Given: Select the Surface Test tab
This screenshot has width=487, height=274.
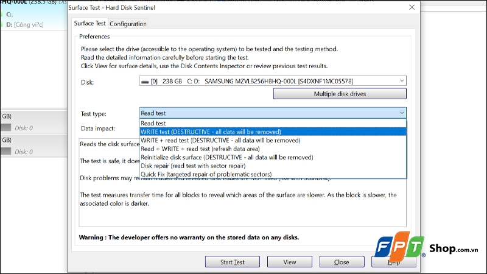Looking at the screenshot, I should (x=89, y=23).
